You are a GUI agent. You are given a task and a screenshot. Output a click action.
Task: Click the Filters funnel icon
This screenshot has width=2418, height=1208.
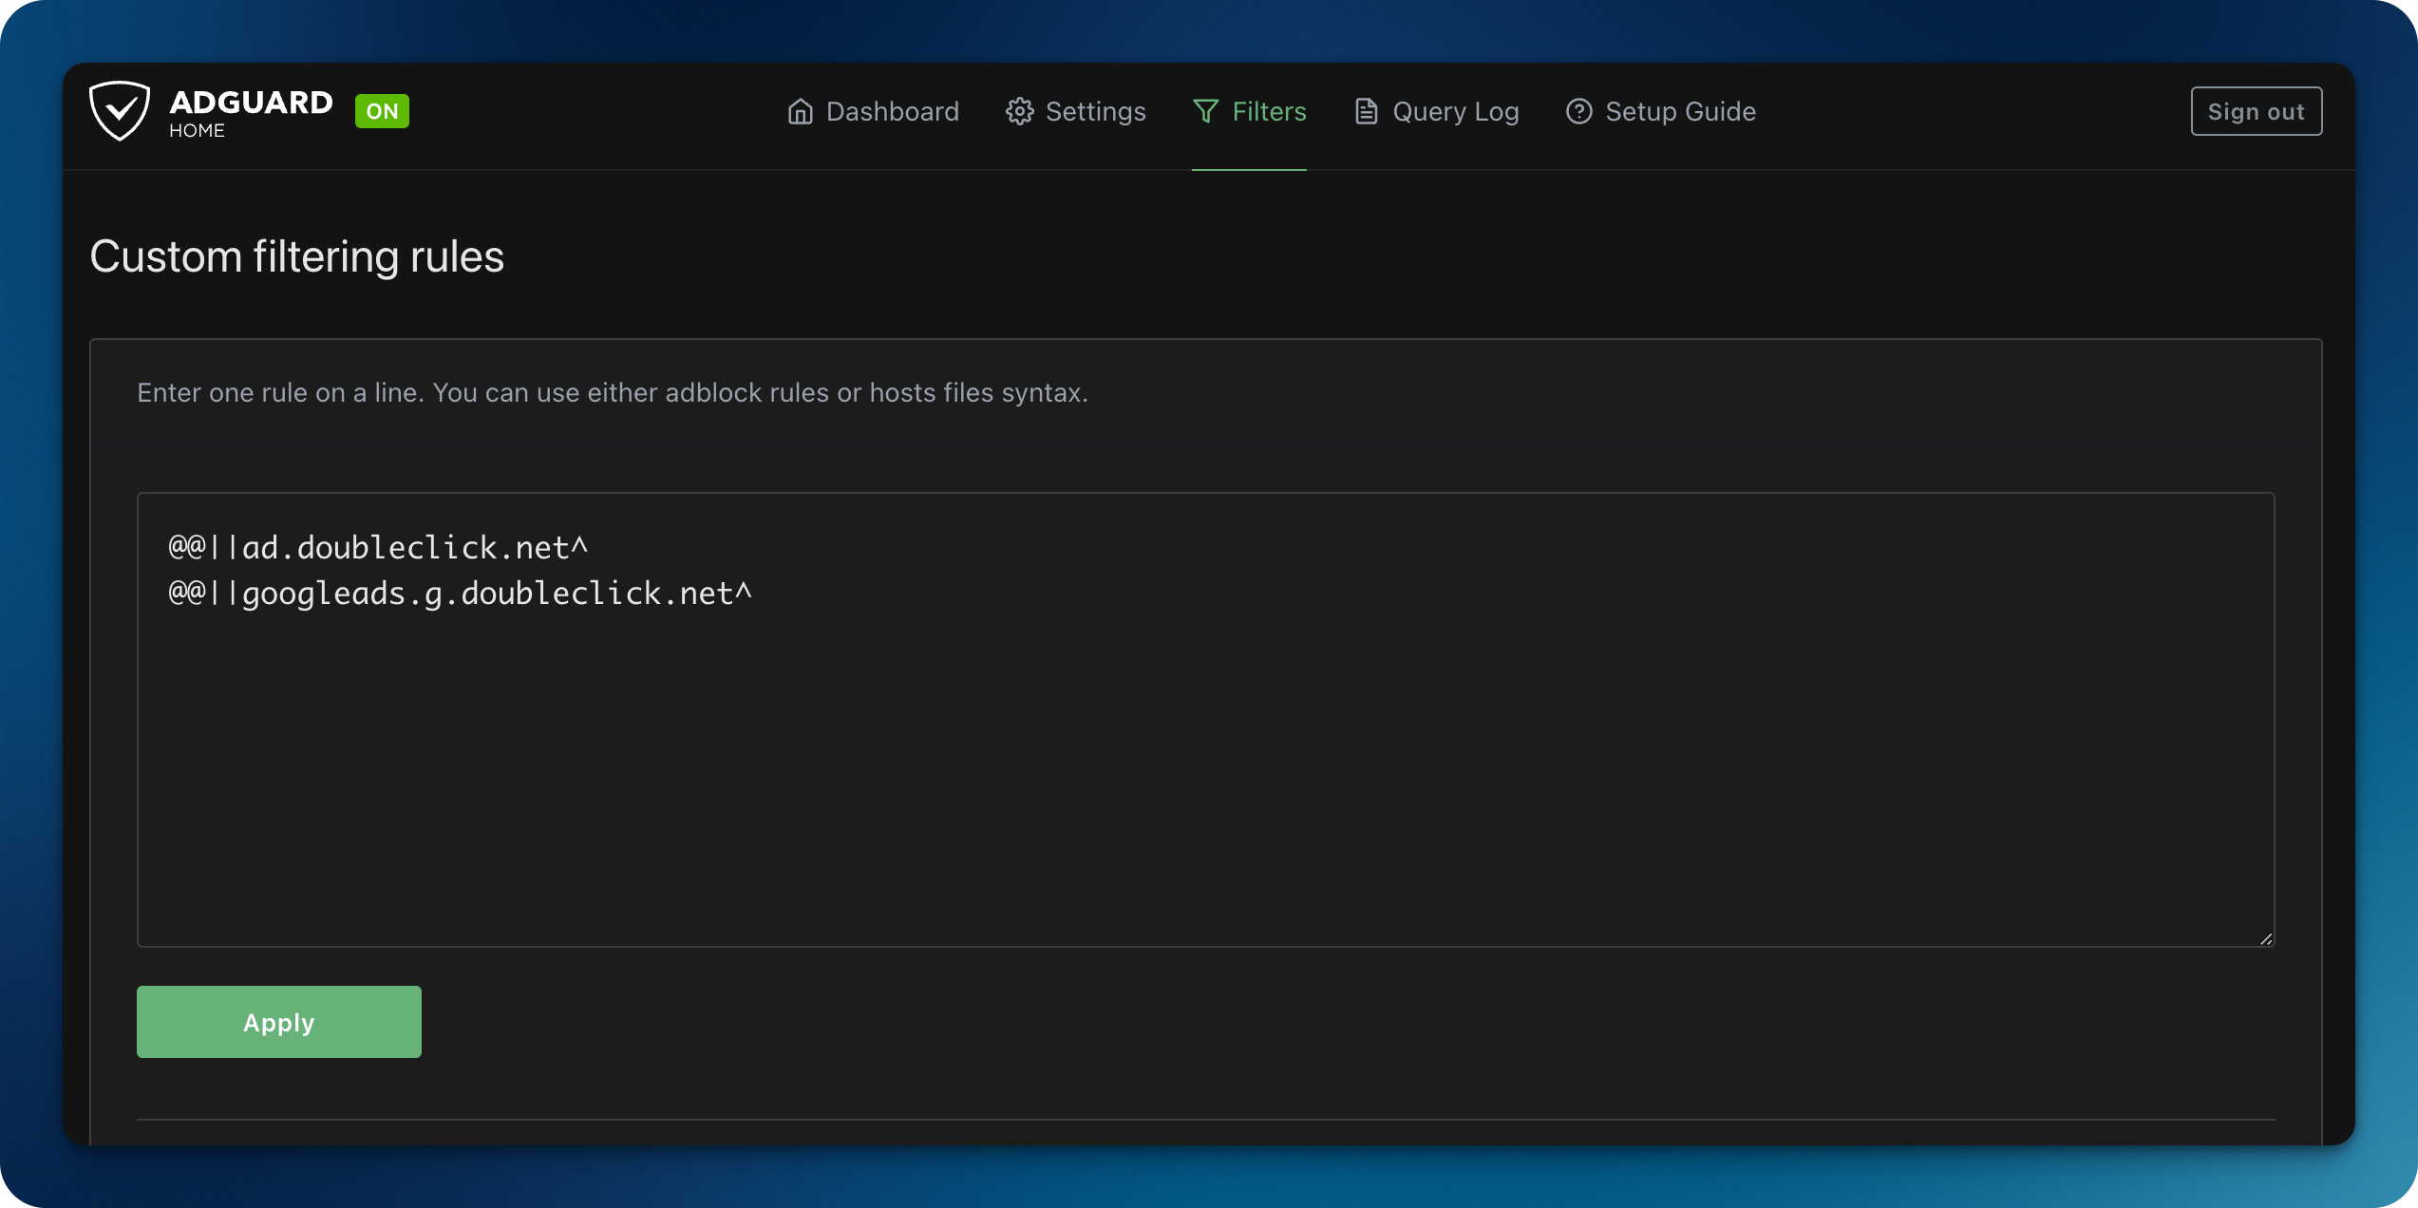click(x=1206, y=111)
